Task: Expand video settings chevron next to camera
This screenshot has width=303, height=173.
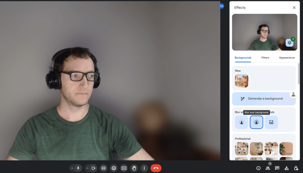Action: click(87, 168)
